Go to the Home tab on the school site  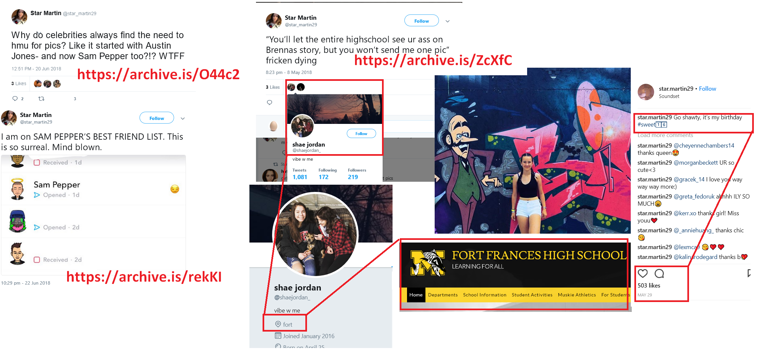416,295
